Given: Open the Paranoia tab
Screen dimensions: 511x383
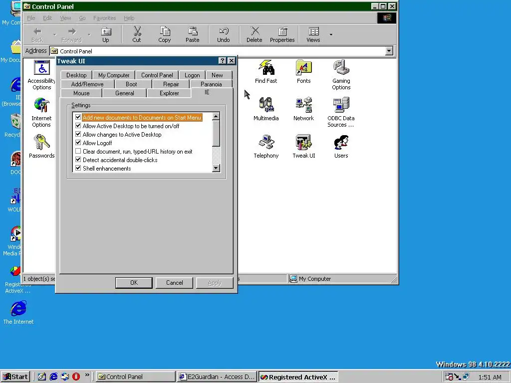Looking at the screenshot, I should point(211,84).
